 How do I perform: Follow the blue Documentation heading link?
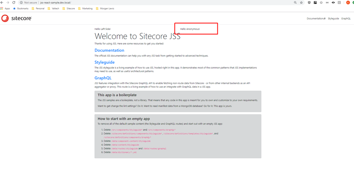(x=109, y=50)
